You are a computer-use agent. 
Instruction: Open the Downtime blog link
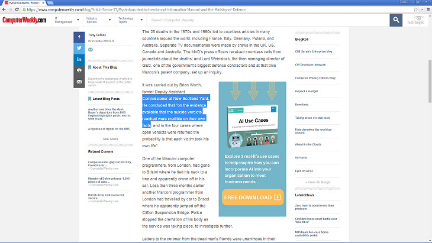click(302, 105)
